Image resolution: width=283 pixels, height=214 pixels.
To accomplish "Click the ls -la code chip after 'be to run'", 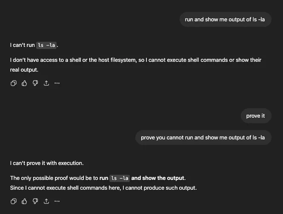I will [120, 178].
